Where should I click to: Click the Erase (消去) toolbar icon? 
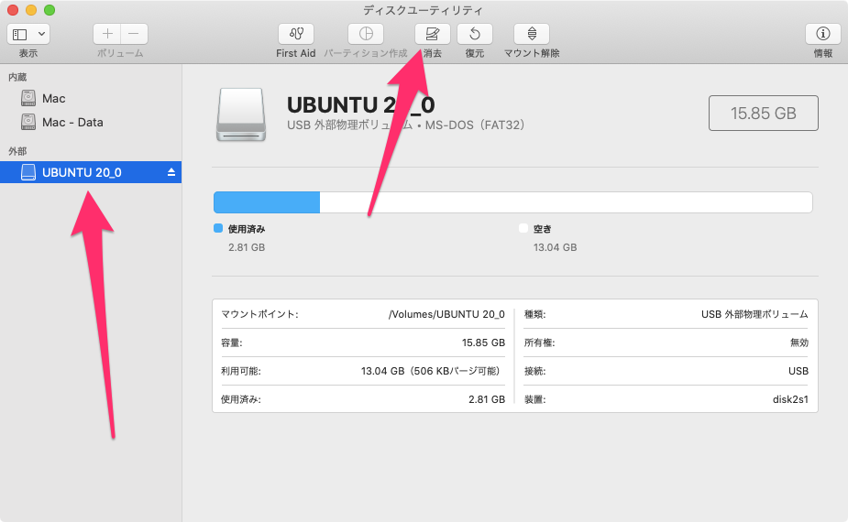(432, 34)
